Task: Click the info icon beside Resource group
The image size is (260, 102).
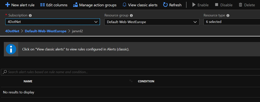Action: tap(131, 15)
